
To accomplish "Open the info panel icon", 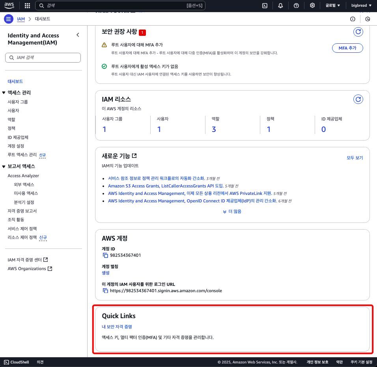I will (353, 19).
